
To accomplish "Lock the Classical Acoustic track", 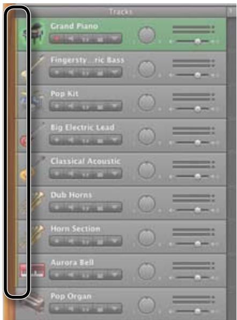I will pos(100,174).
